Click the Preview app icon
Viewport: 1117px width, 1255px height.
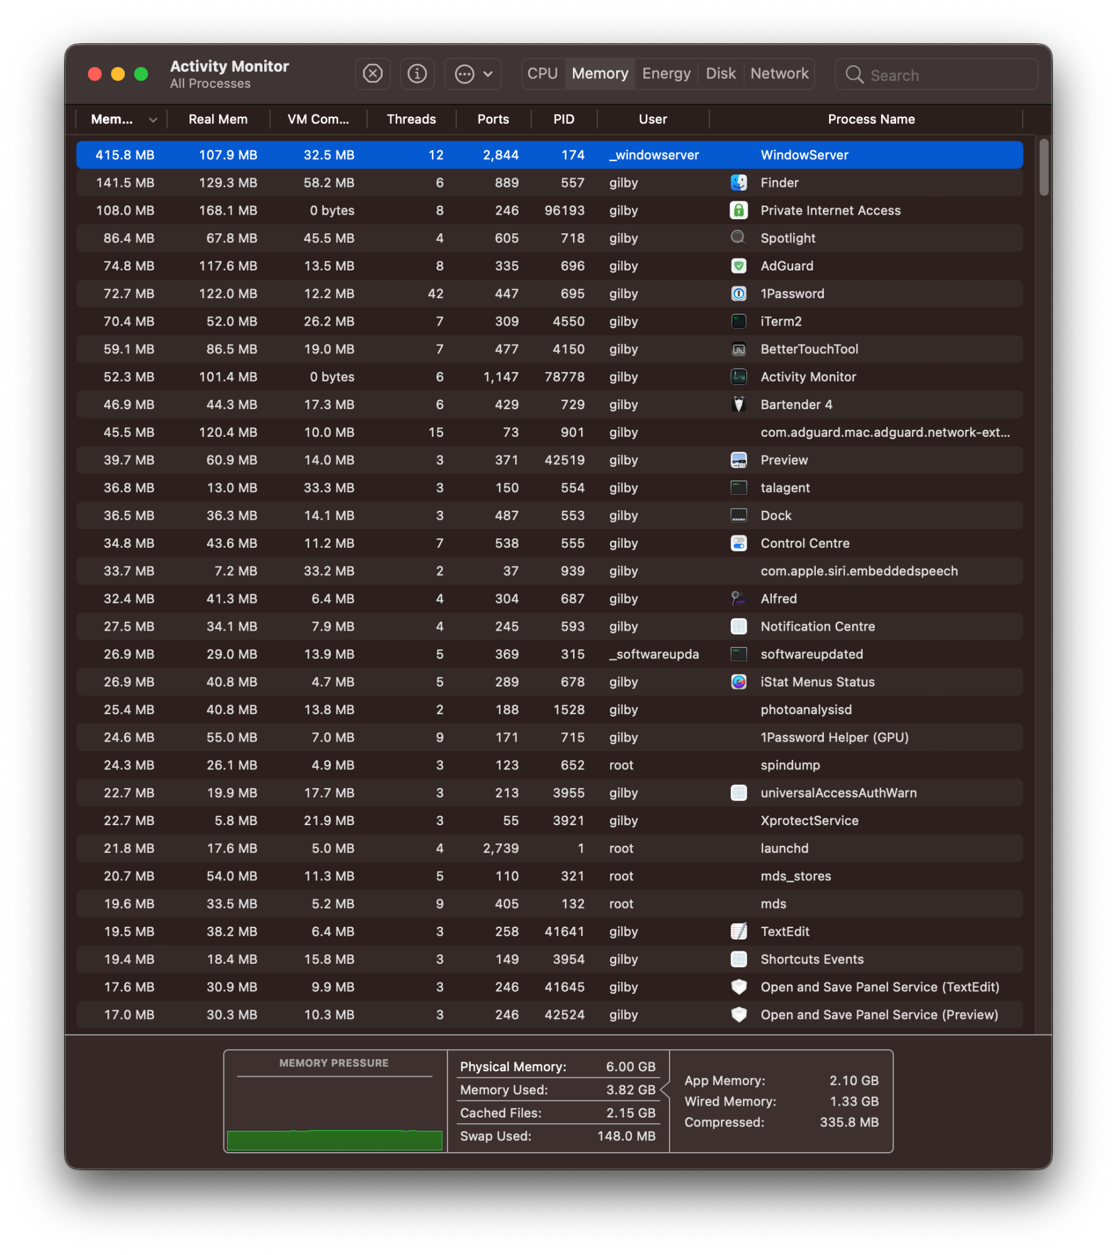click(739, 460)
